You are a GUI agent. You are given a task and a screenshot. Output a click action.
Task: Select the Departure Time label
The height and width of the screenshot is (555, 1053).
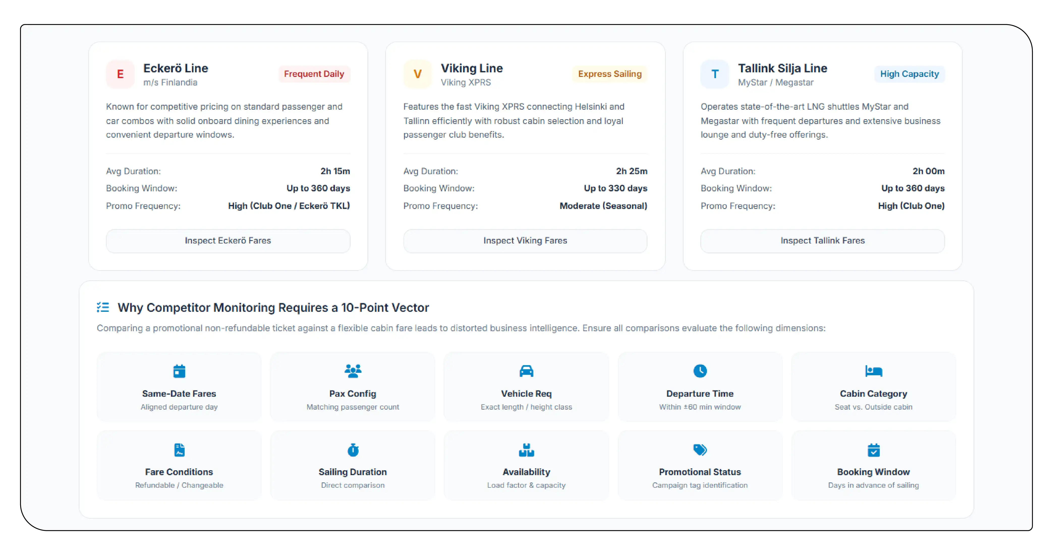700,394
